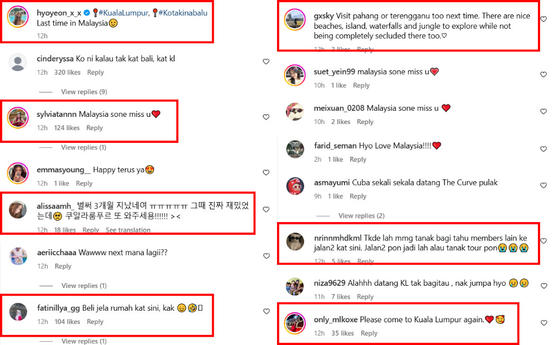Tap the heart next to farid_seman's comment
Viewport: 554px width, 345px height.
click(x=543, y=149)
